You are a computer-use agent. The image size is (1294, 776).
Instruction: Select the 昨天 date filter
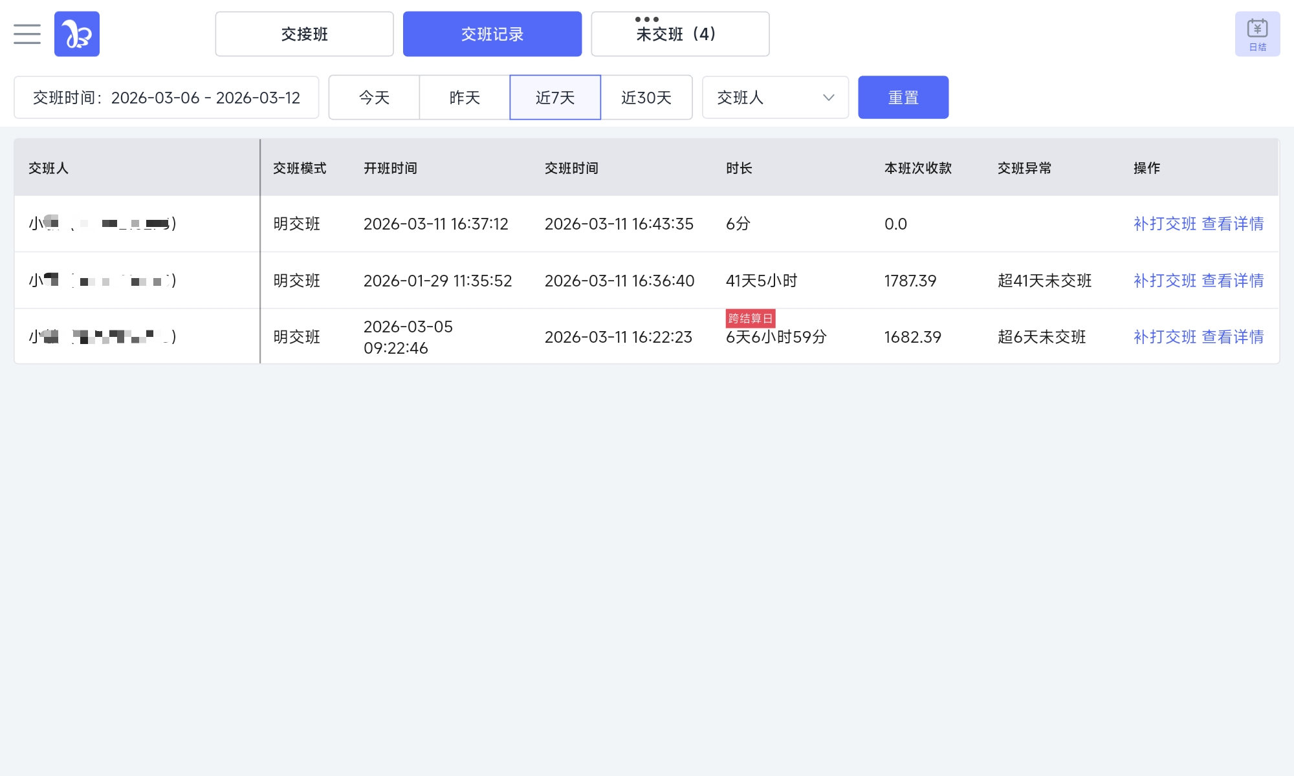(465, 98)
